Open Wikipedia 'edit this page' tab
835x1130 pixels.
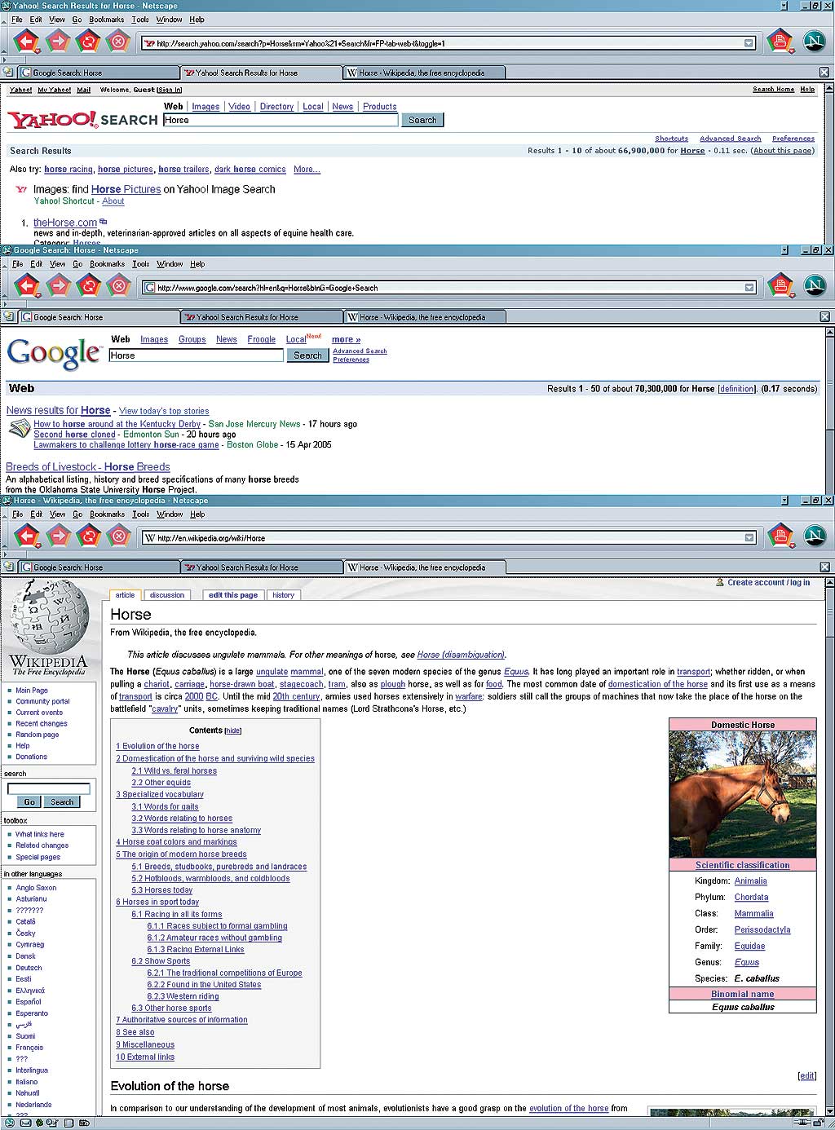click(x=233, y=595)
